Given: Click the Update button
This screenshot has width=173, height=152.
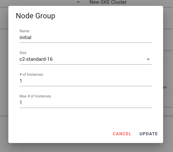Looking at the screenshot, I should pyautogui.click(x=149, y=134).
